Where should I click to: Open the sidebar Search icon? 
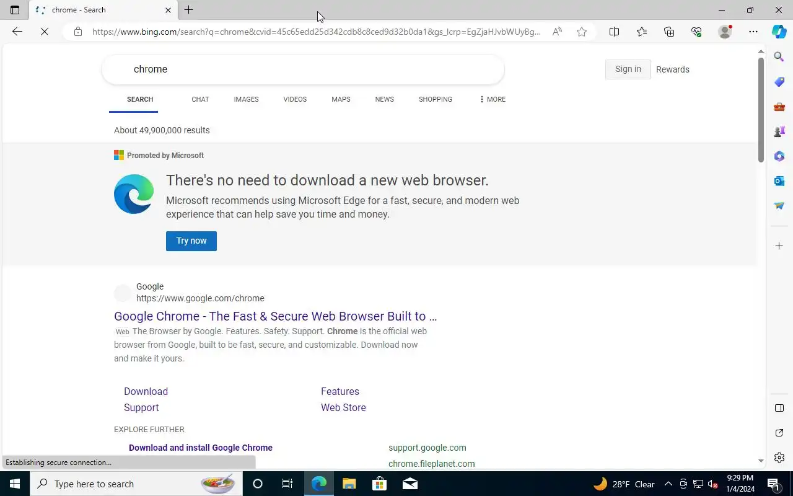(779, 57)
